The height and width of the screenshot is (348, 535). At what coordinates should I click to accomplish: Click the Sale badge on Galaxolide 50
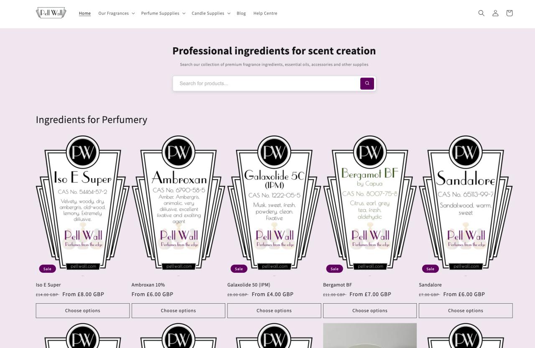(x=239, y=269)
